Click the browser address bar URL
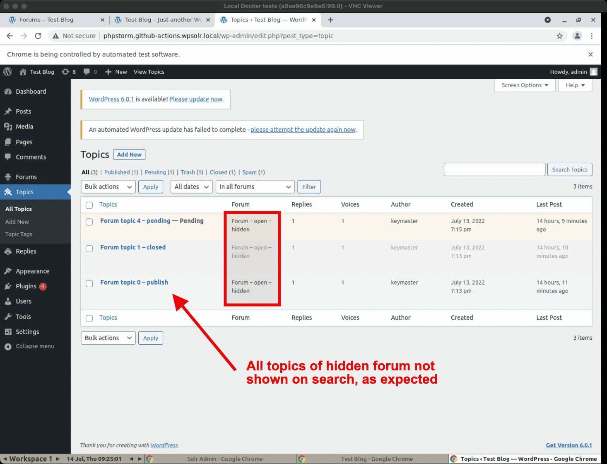 (x=218, y=36)
